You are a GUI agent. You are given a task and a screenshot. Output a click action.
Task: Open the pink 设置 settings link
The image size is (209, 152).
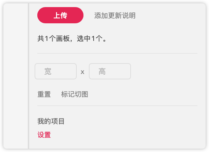coord(44,135)
